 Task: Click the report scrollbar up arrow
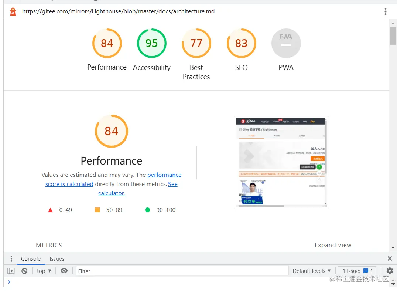tap(393, 23)
